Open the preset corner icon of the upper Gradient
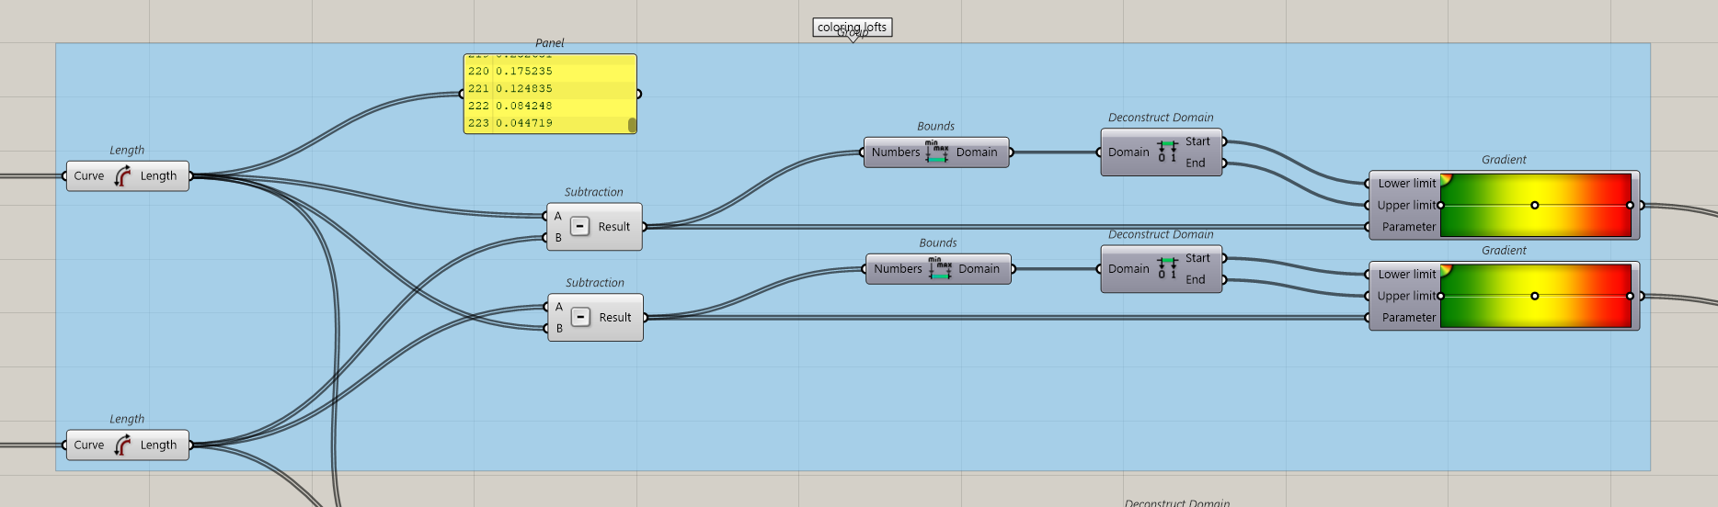Viewport: 1718px width, 507px height. point(1446,179)
